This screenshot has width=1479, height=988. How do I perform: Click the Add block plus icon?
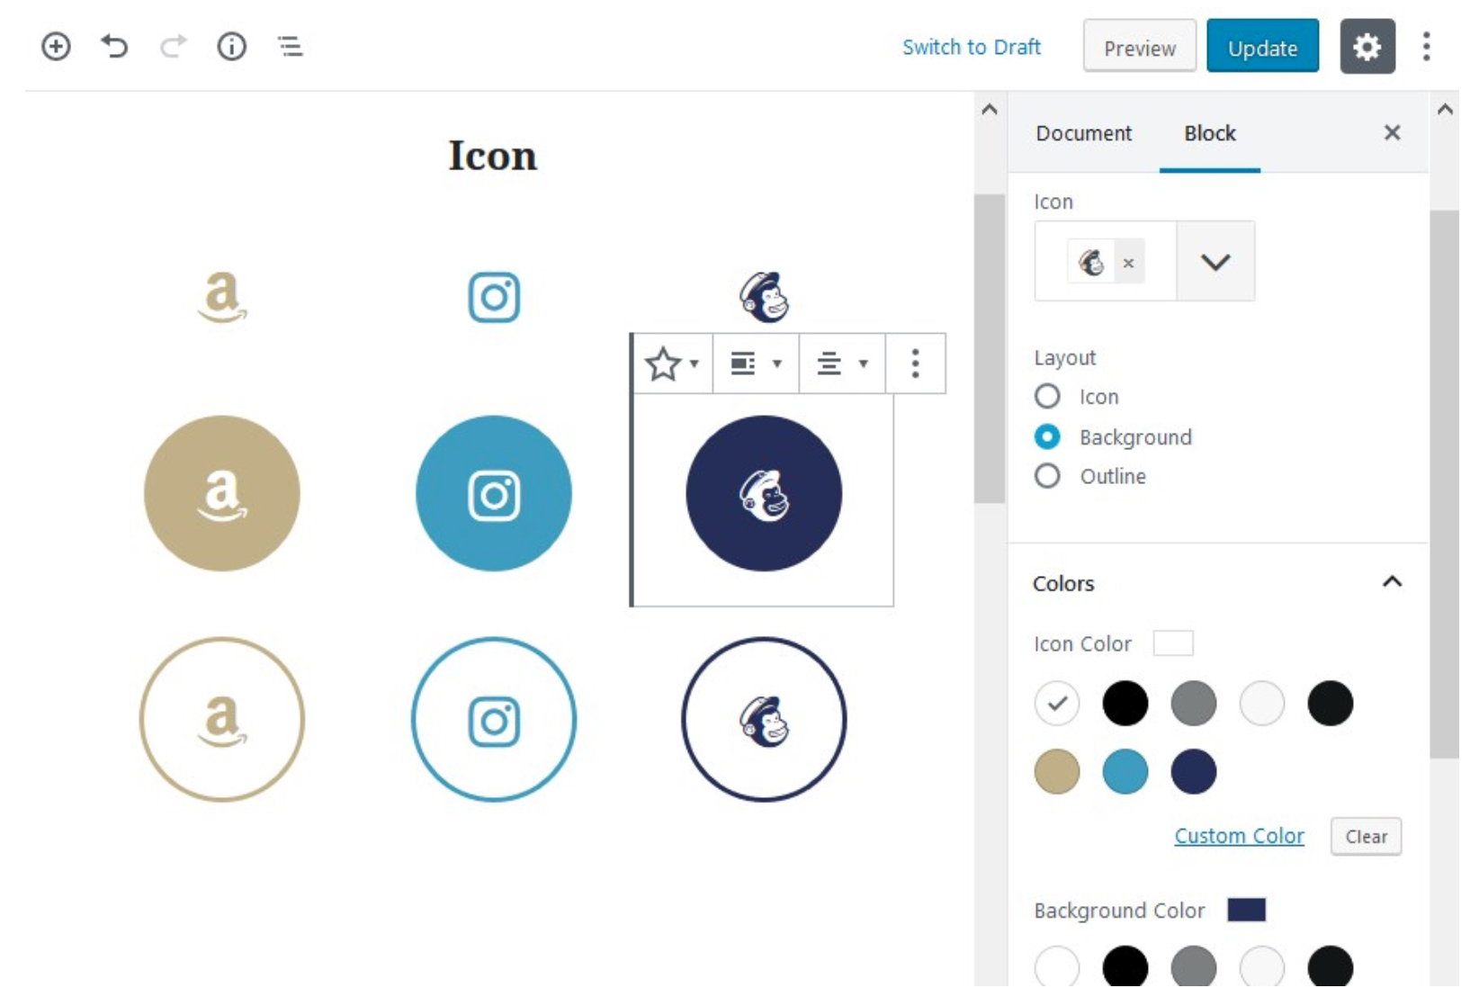coord(56,46)
